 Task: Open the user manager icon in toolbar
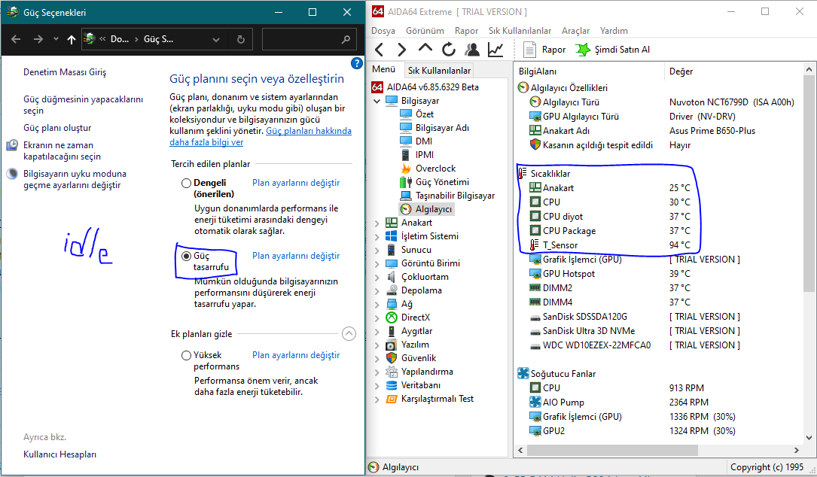tap(472, 50)
